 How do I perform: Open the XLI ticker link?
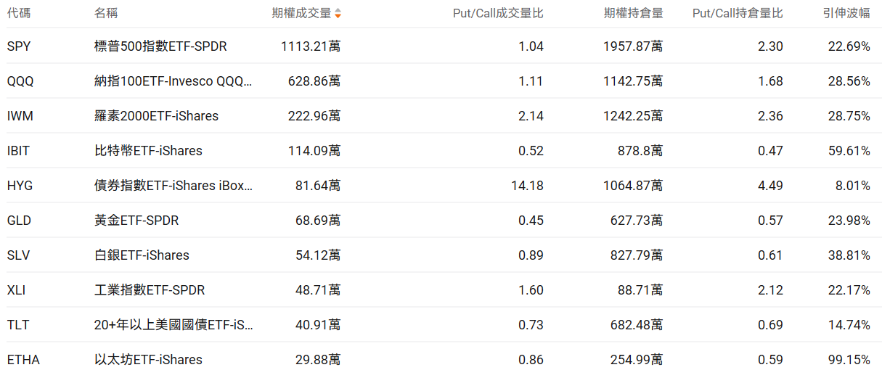(x=17, y=290)
